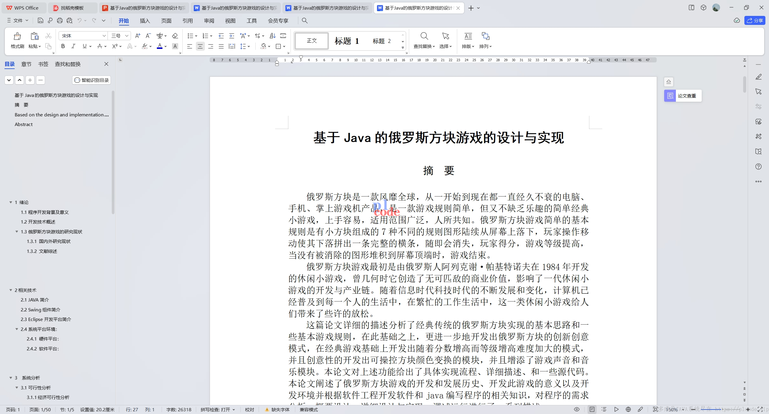Toggle page layout view in status bar

tap(592, 409)
